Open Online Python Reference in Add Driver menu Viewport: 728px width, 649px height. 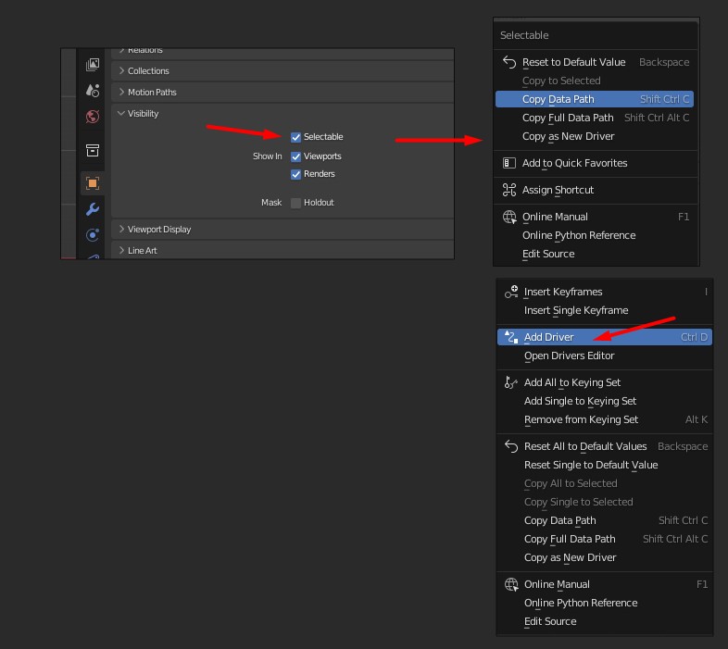pyautogui.click(x=605, y=603)
